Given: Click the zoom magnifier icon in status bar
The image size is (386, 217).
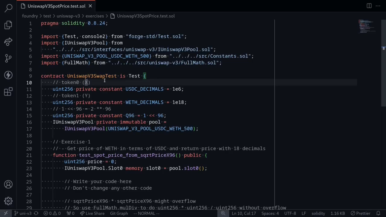Looking at the screenshot, I should [x=223, y=213].
